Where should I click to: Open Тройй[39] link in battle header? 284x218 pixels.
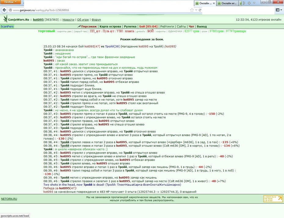112,46
